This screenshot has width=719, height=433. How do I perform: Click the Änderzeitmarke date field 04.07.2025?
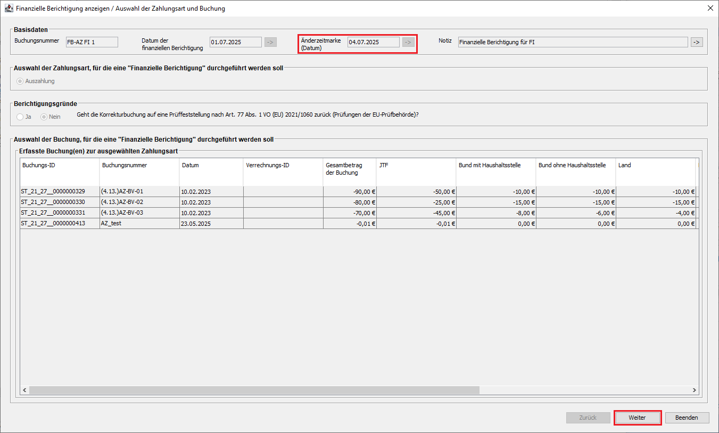pos(373,42)
